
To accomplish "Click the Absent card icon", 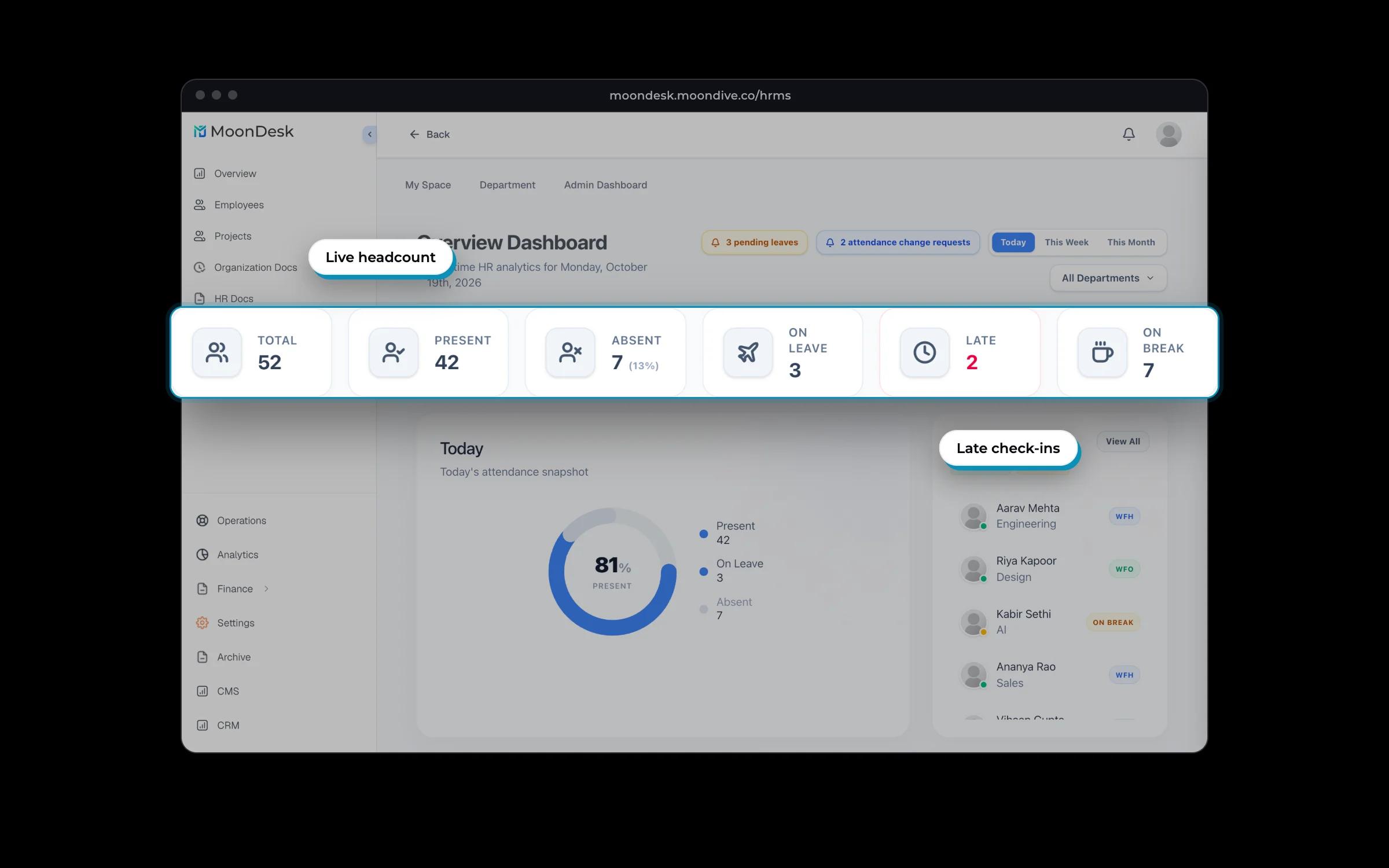I will pyautogui.click(x=570, y=352).
